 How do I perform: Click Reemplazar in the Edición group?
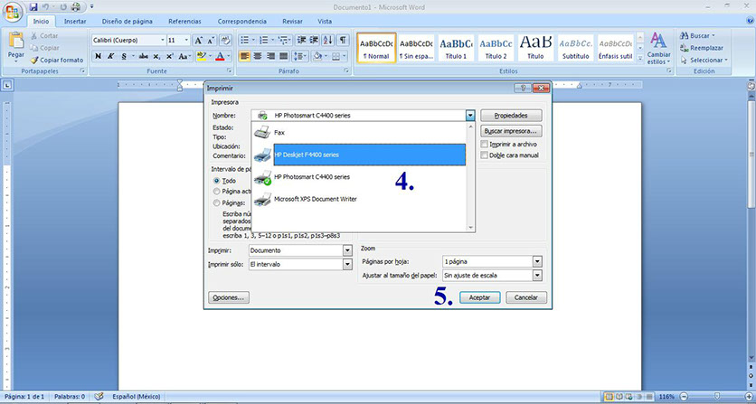[x=702, y=48]
